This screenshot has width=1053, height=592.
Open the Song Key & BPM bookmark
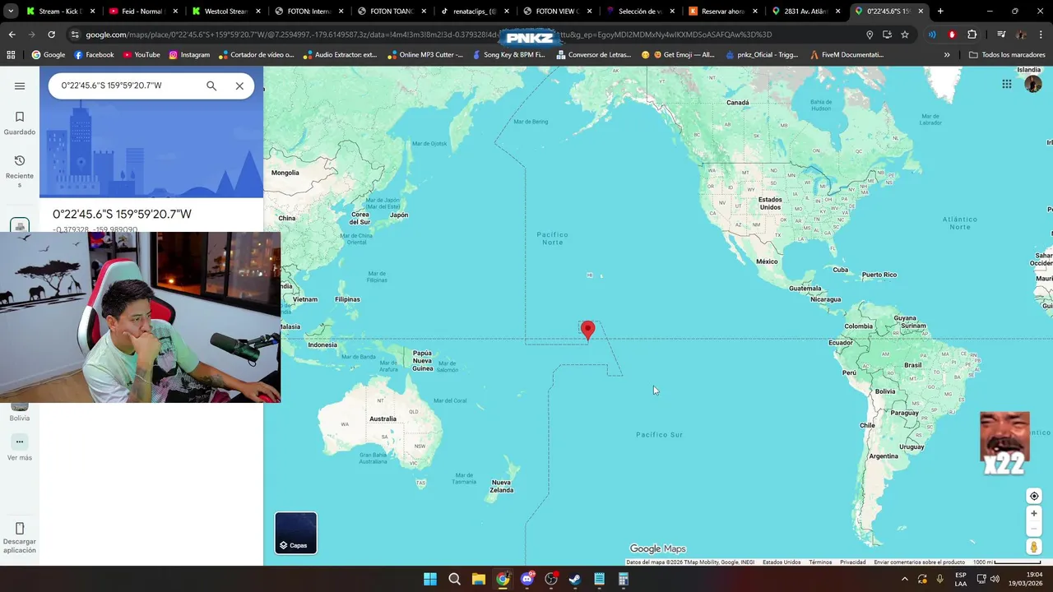point(508,55)
